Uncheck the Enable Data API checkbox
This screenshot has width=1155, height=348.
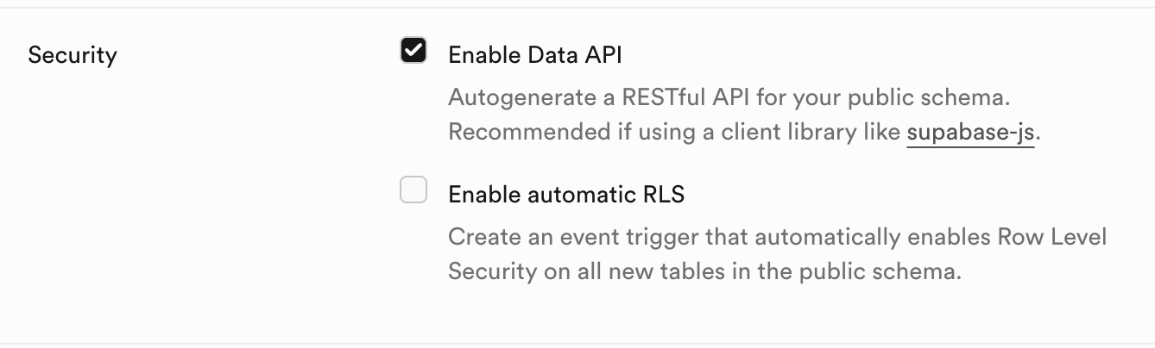click(x=413, y=52)
